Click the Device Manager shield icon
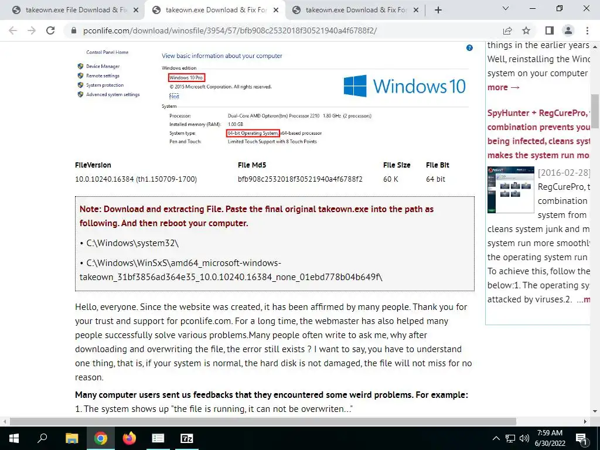The image size is (600, 450). [80, 66]
